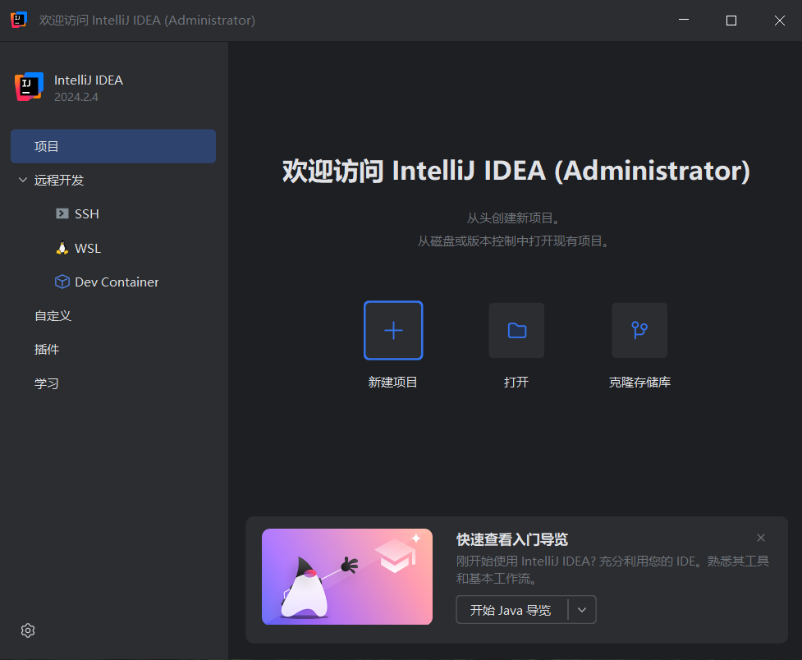Click the Open folder icon
The width and height of the screenshot is (802, 660).
tap(516, 330)
